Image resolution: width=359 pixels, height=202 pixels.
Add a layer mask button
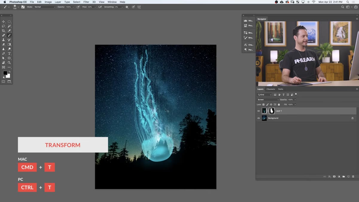[334, 177]
